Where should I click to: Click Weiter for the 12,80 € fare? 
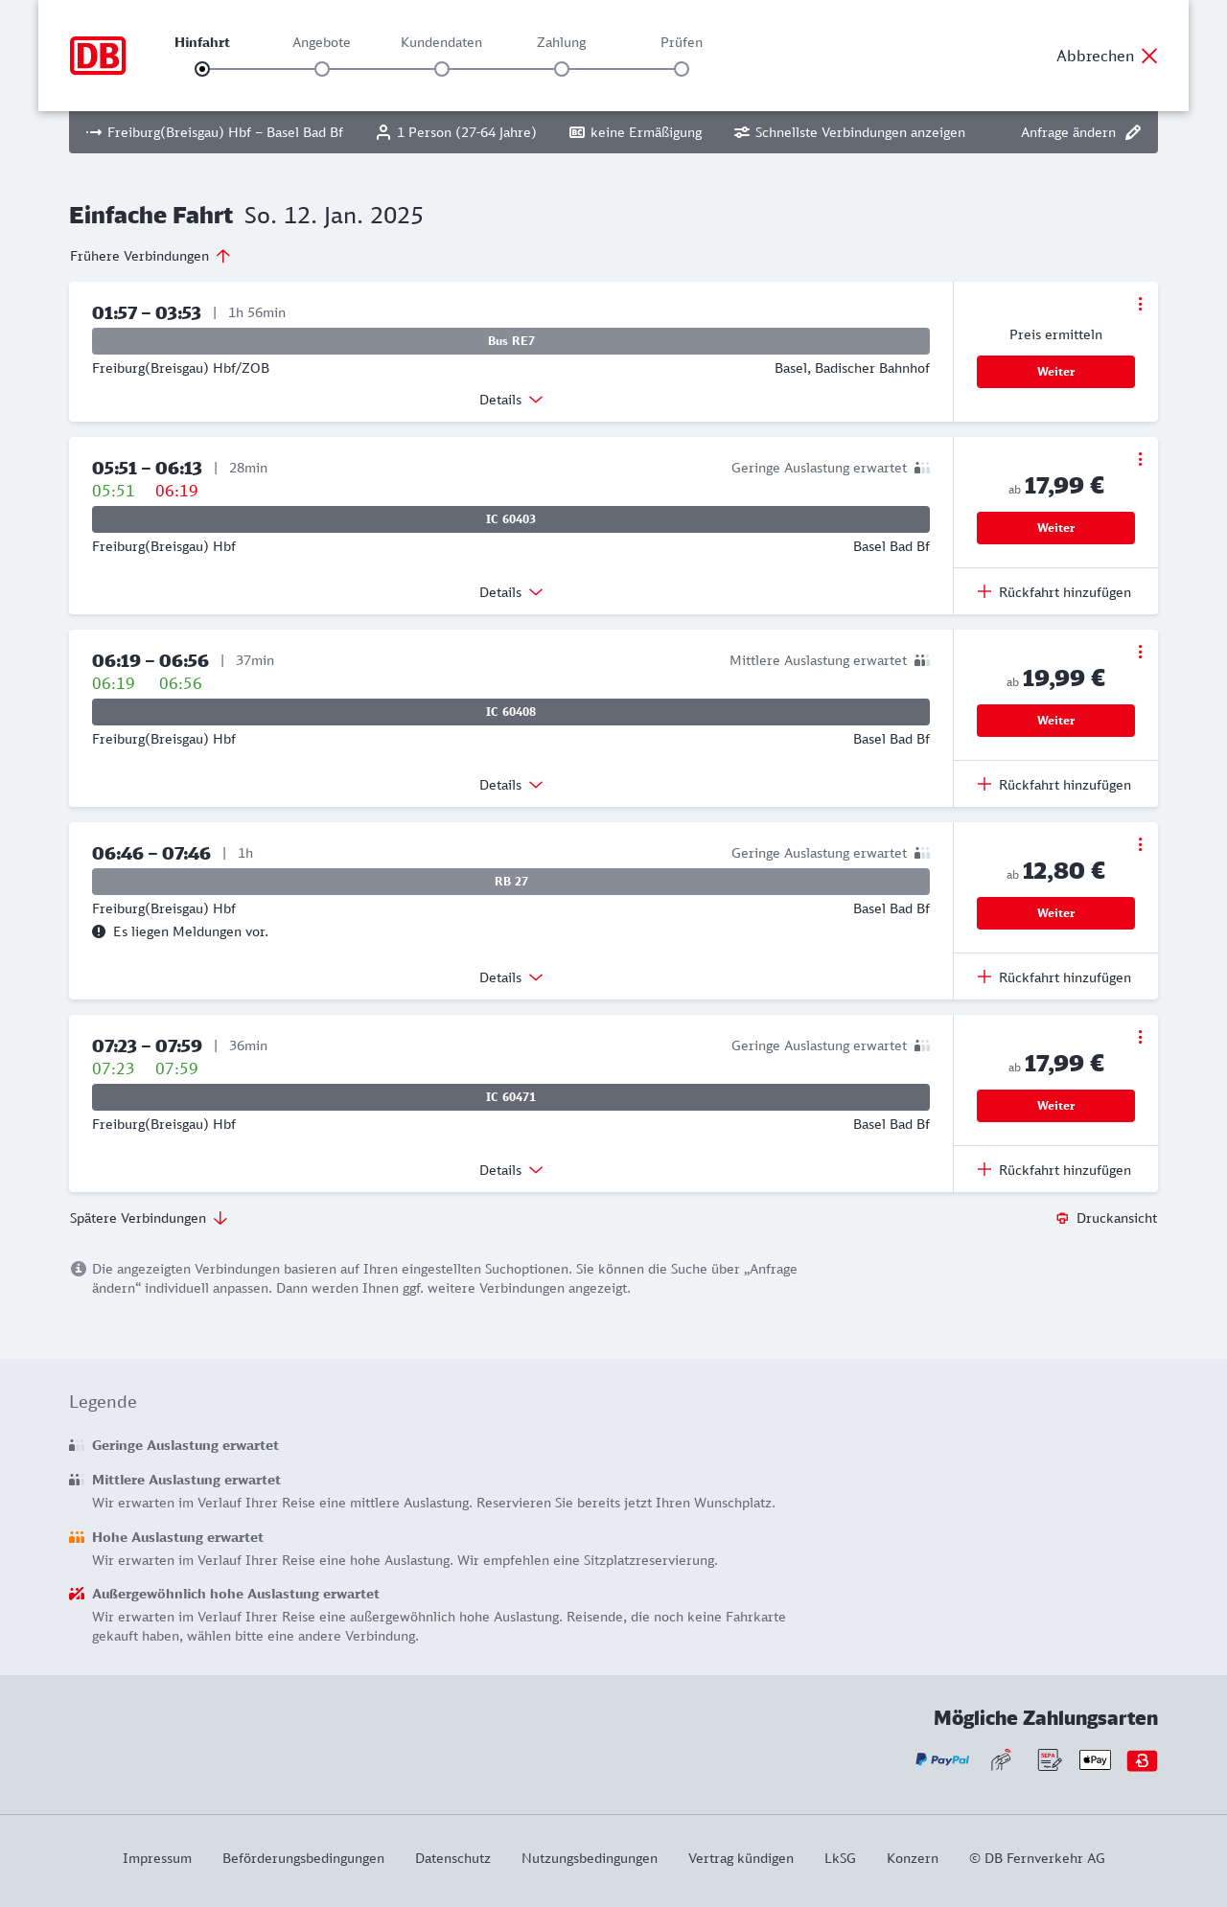pyautogui.click(x=1055, y=913)
